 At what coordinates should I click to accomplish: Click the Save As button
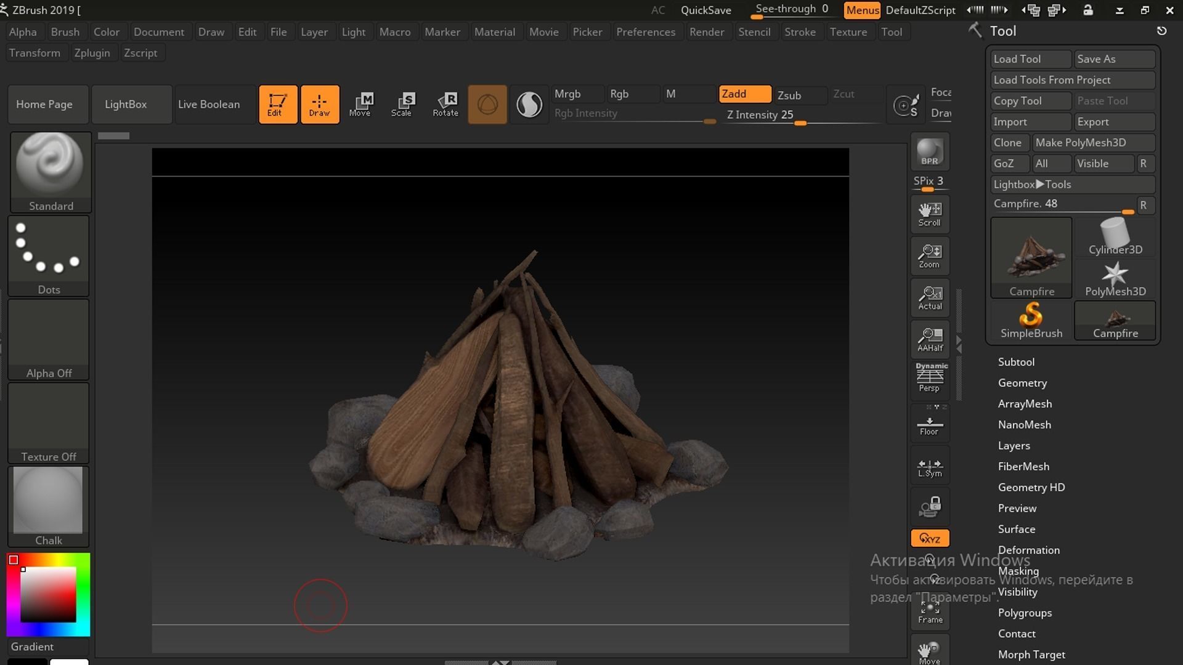(x=1115, y=59)
